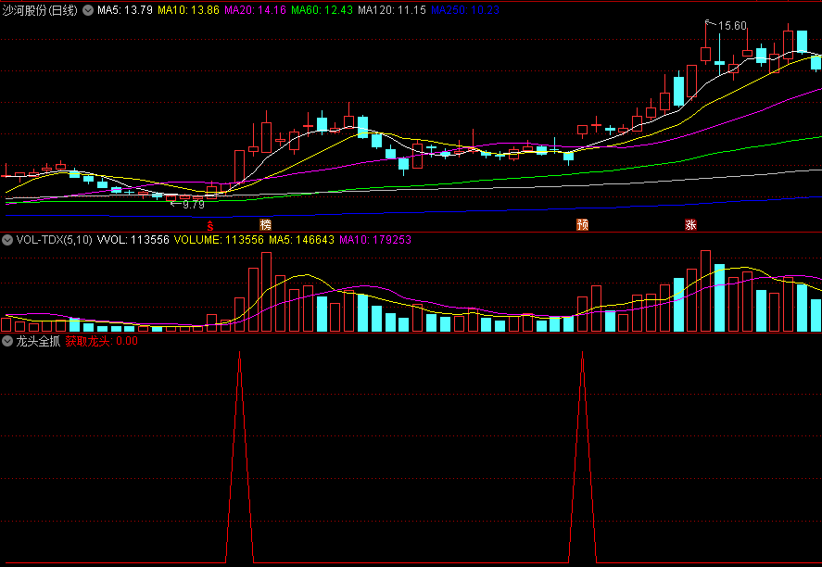Click the VVOL: 113556 value
The image size is (822, 567).
tap(133, 240)
